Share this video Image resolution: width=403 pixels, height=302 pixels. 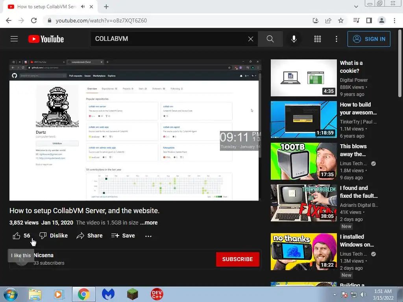[x=89, y=236]
